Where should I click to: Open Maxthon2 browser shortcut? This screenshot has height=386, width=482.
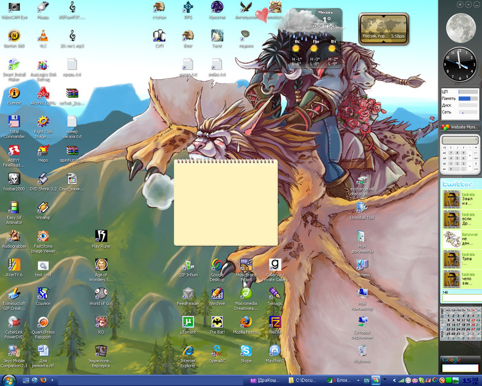275,354
